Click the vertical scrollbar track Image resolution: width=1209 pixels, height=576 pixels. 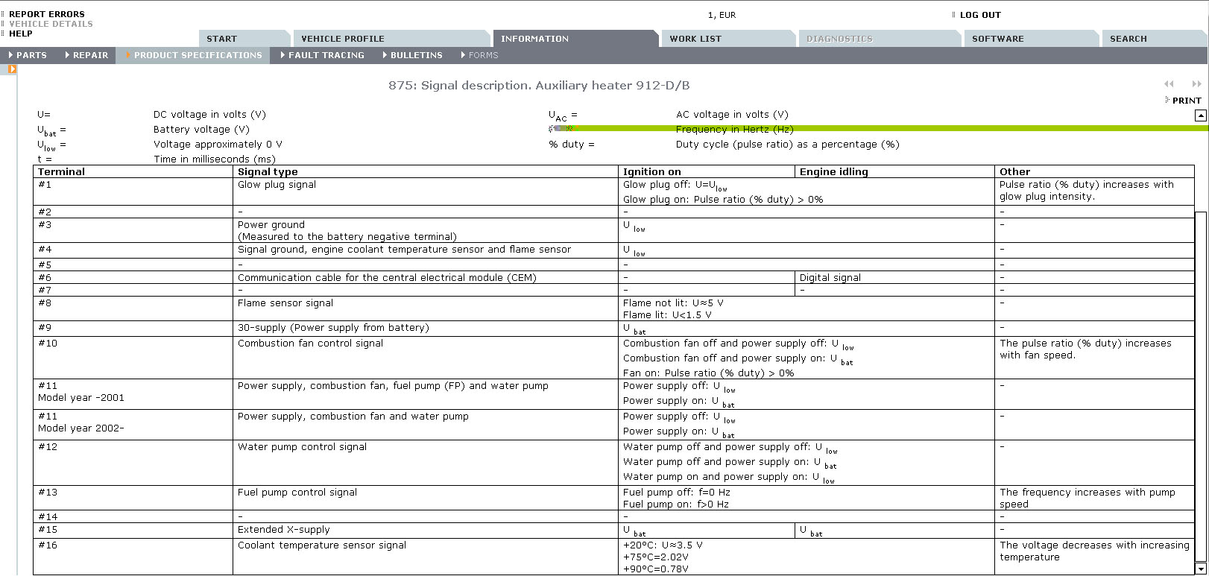(1200, 373)
